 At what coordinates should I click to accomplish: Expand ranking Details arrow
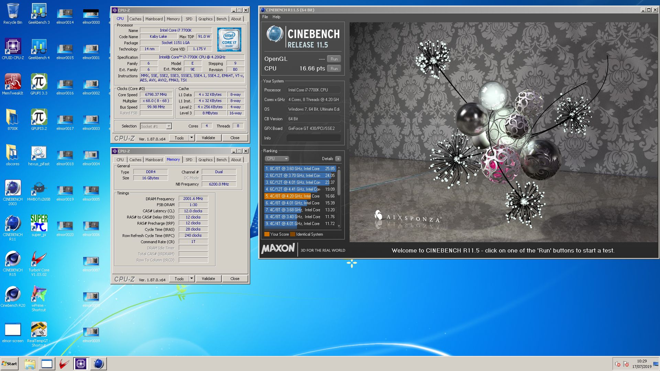point(338,159)
